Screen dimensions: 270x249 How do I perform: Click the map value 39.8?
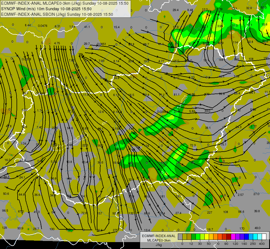pos(257,211)
